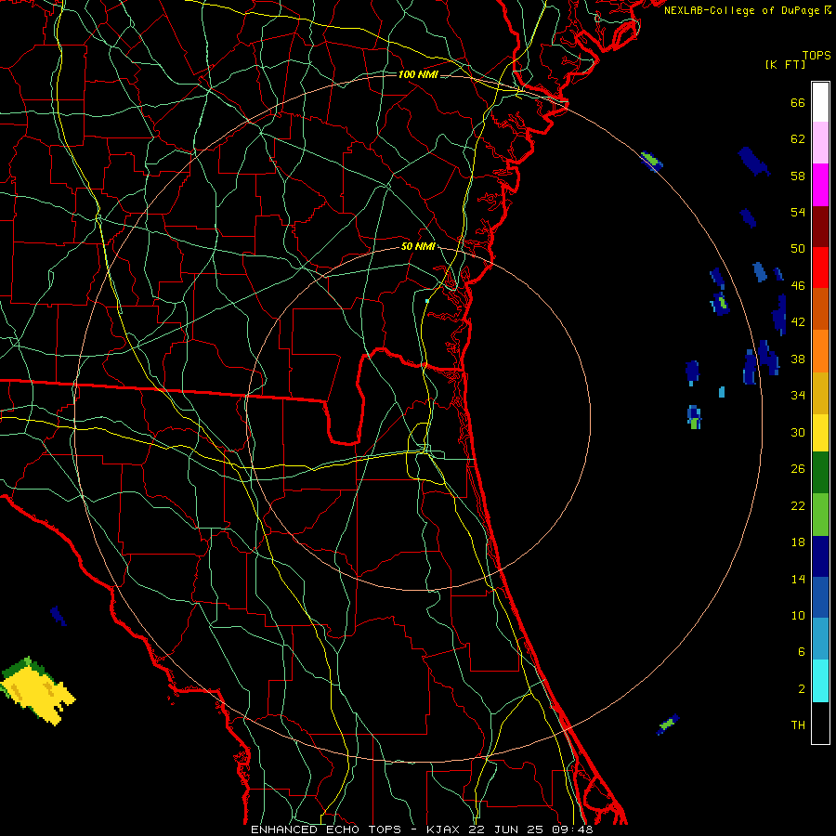This screenshot has height=836, width=836.
Task: Click the small cyan echo near 50 NMI label
Action: click(x=427, y=301)
